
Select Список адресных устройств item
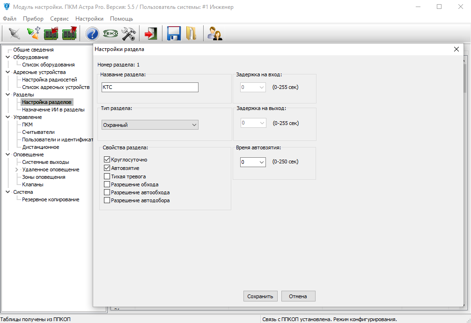tap(56, 87)
